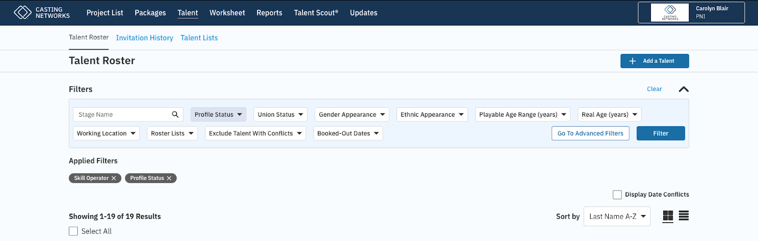Remove the Skill Operator applied filter
This screenshot has height=241, width=758.
pyautogui.click(x=114, y=178)
